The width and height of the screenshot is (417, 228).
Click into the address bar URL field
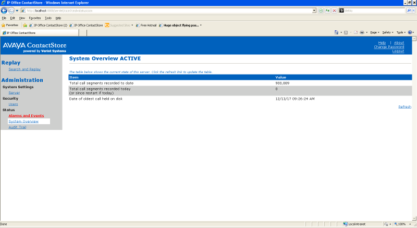point(167,10)
